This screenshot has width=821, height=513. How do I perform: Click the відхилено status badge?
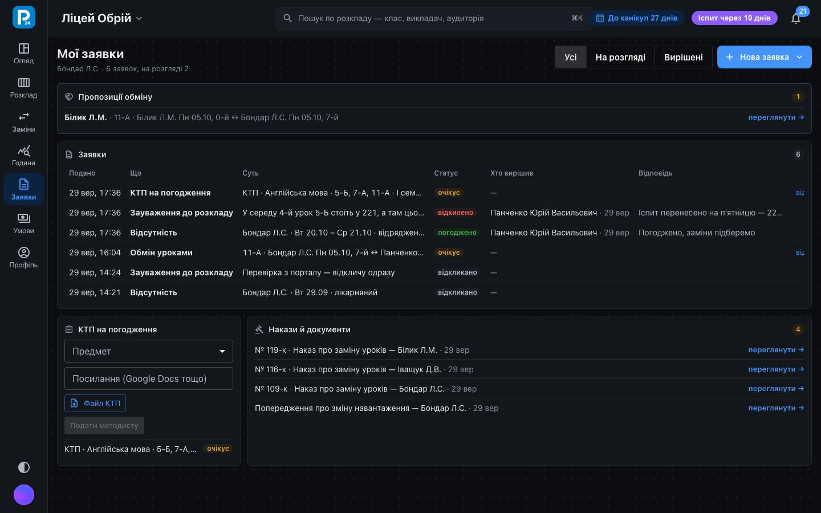point(456,213)
